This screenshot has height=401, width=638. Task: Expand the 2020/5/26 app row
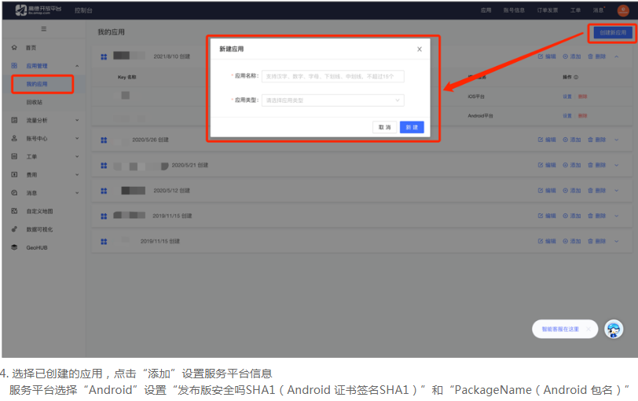click(617, 140)
